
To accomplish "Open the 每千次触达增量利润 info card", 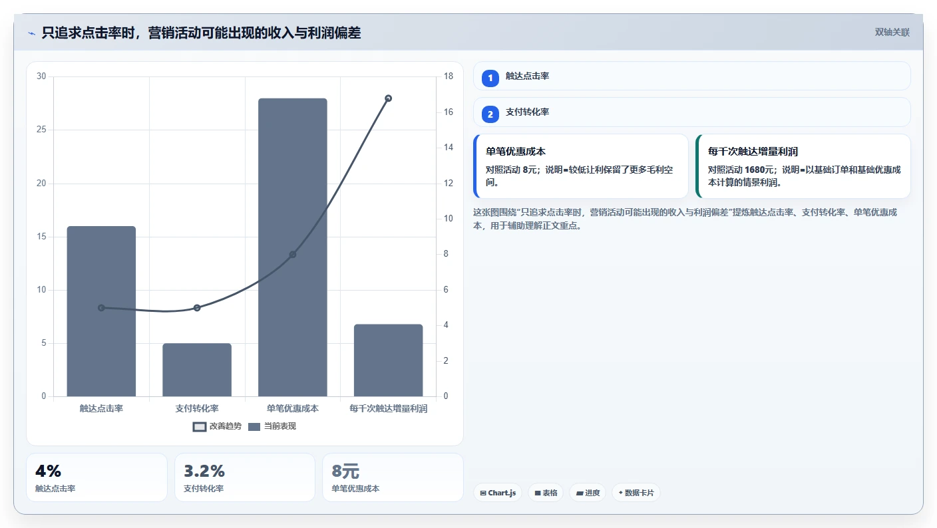I will (803, 166).
